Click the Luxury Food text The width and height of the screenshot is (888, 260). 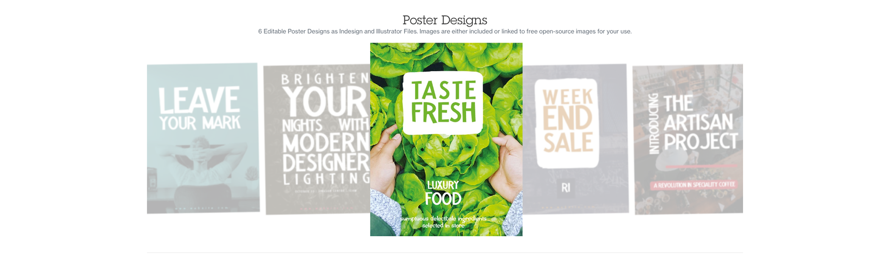click(443, 193)
